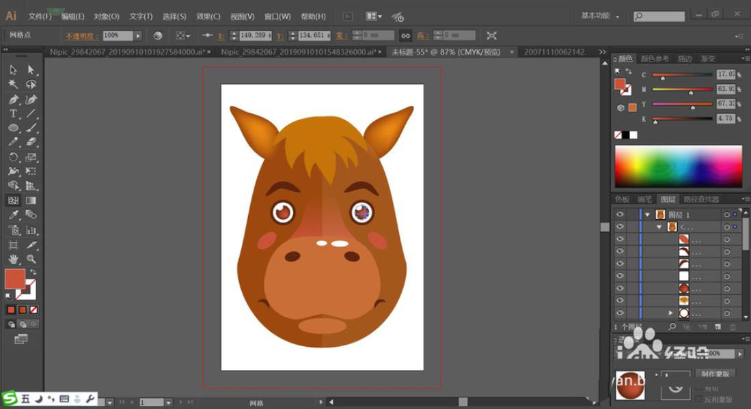Select the Column Graph tool
Screen dimensions: 751x409
[x=31, y=230]
